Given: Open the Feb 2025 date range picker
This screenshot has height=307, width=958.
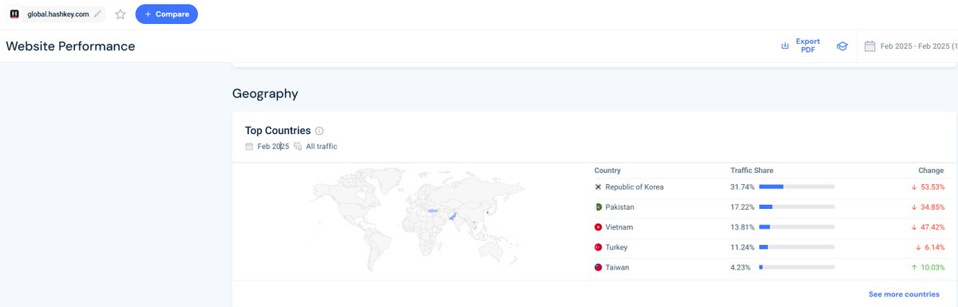Looking at the screenshot, I should (910, 46).
